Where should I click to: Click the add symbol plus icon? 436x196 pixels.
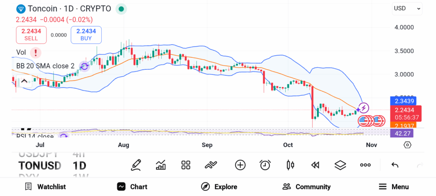tap(240, 165)
